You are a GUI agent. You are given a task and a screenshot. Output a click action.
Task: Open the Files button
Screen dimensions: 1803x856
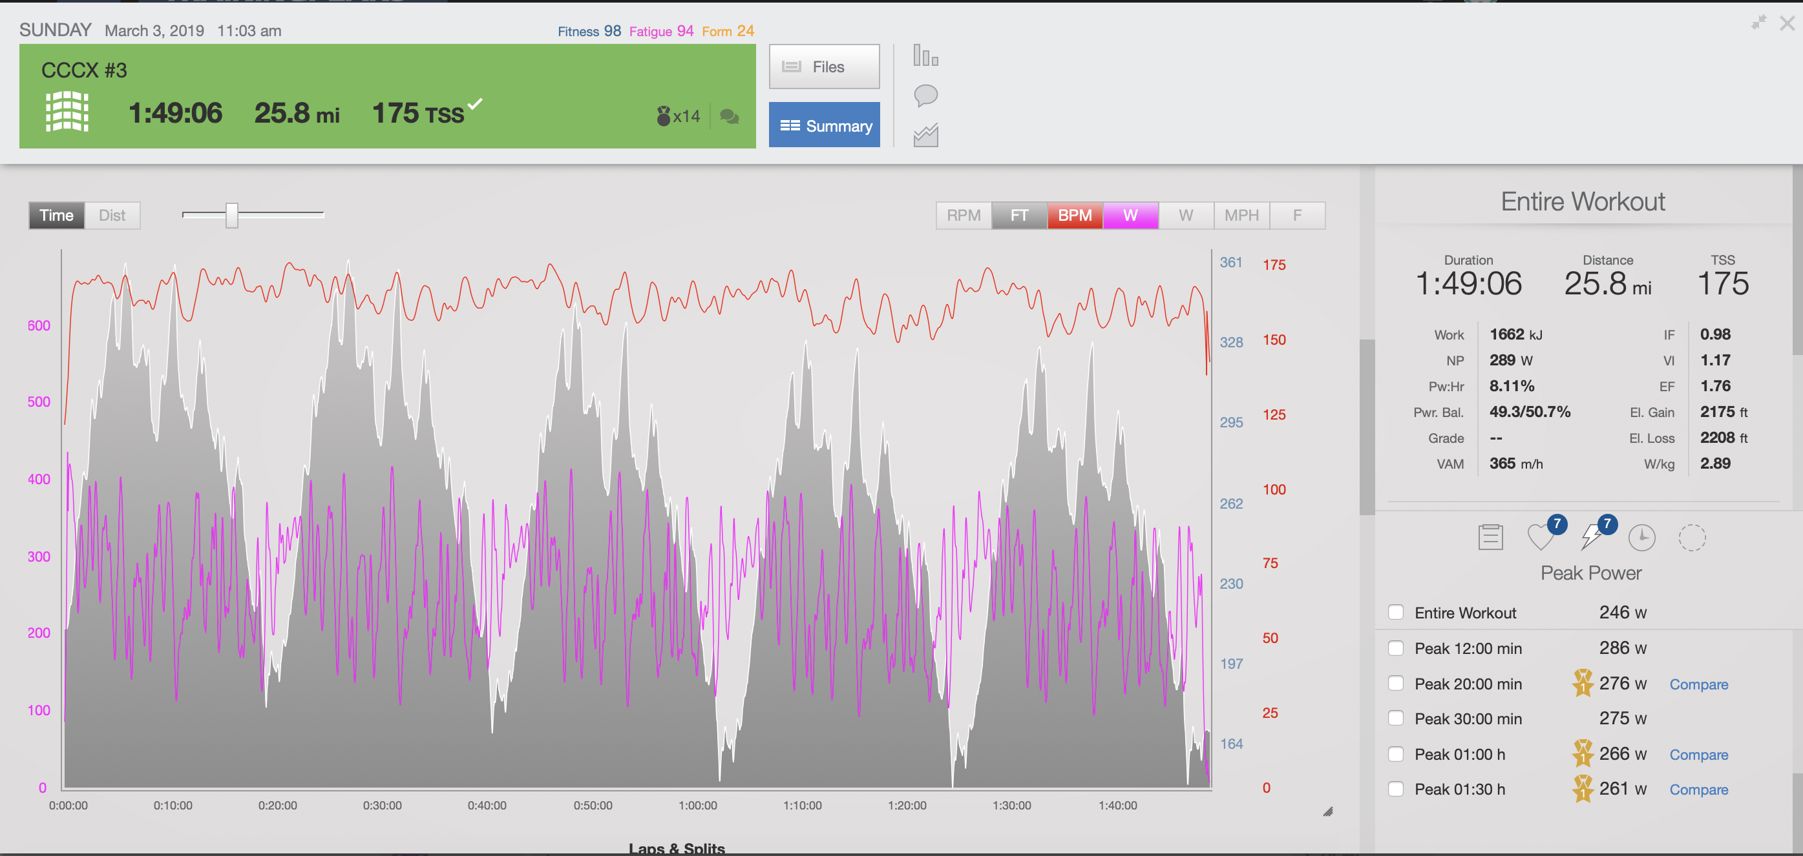click(x=824, y=67)
